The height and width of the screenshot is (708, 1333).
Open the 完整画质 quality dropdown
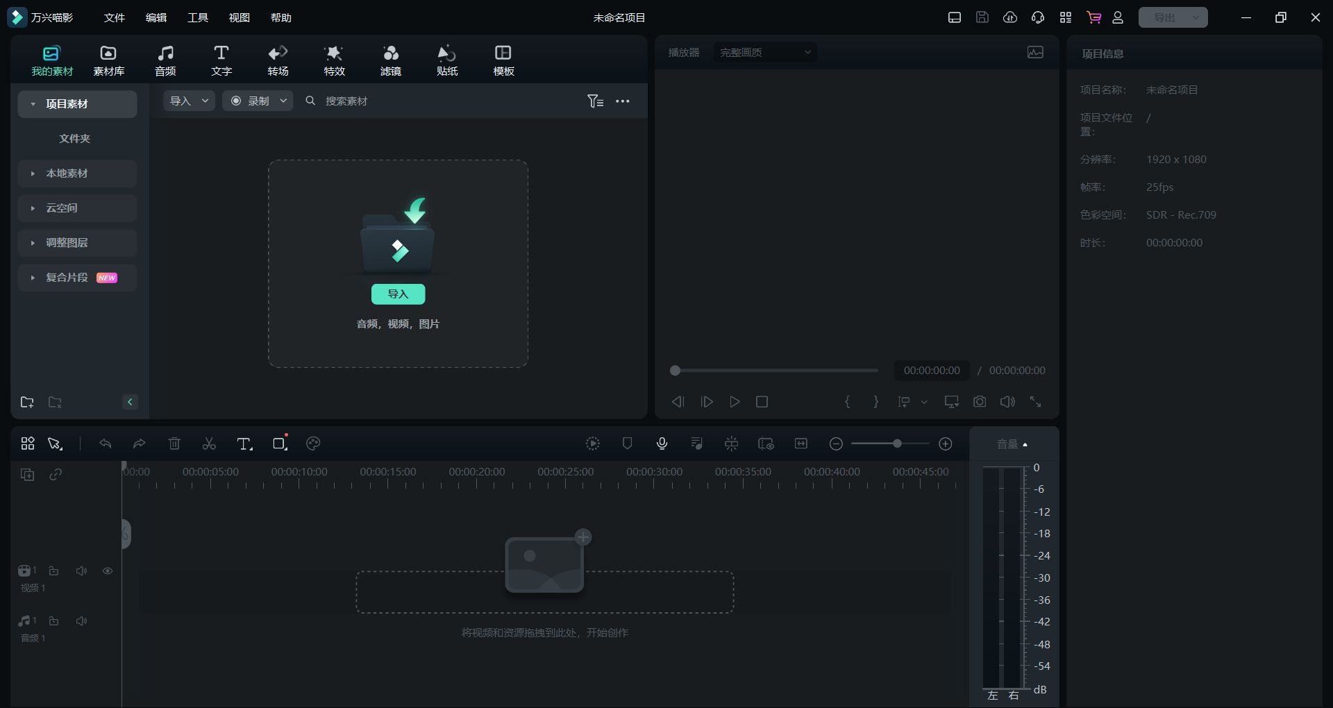pos(764,53)
